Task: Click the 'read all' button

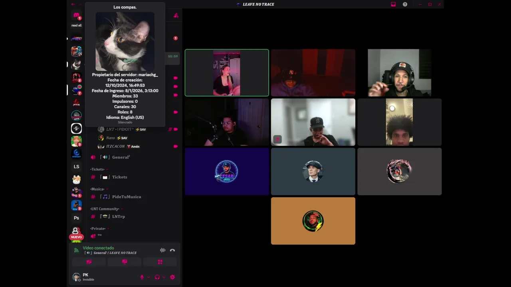Action: 76,25
